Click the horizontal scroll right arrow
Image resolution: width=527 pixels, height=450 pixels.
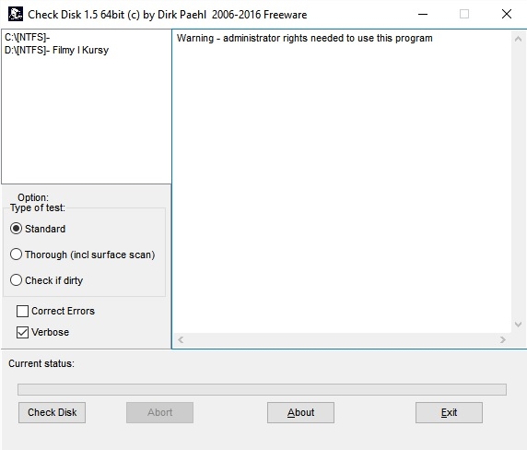(503, 339)
